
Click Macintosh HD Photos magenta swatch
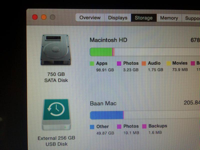coord(119,63)
